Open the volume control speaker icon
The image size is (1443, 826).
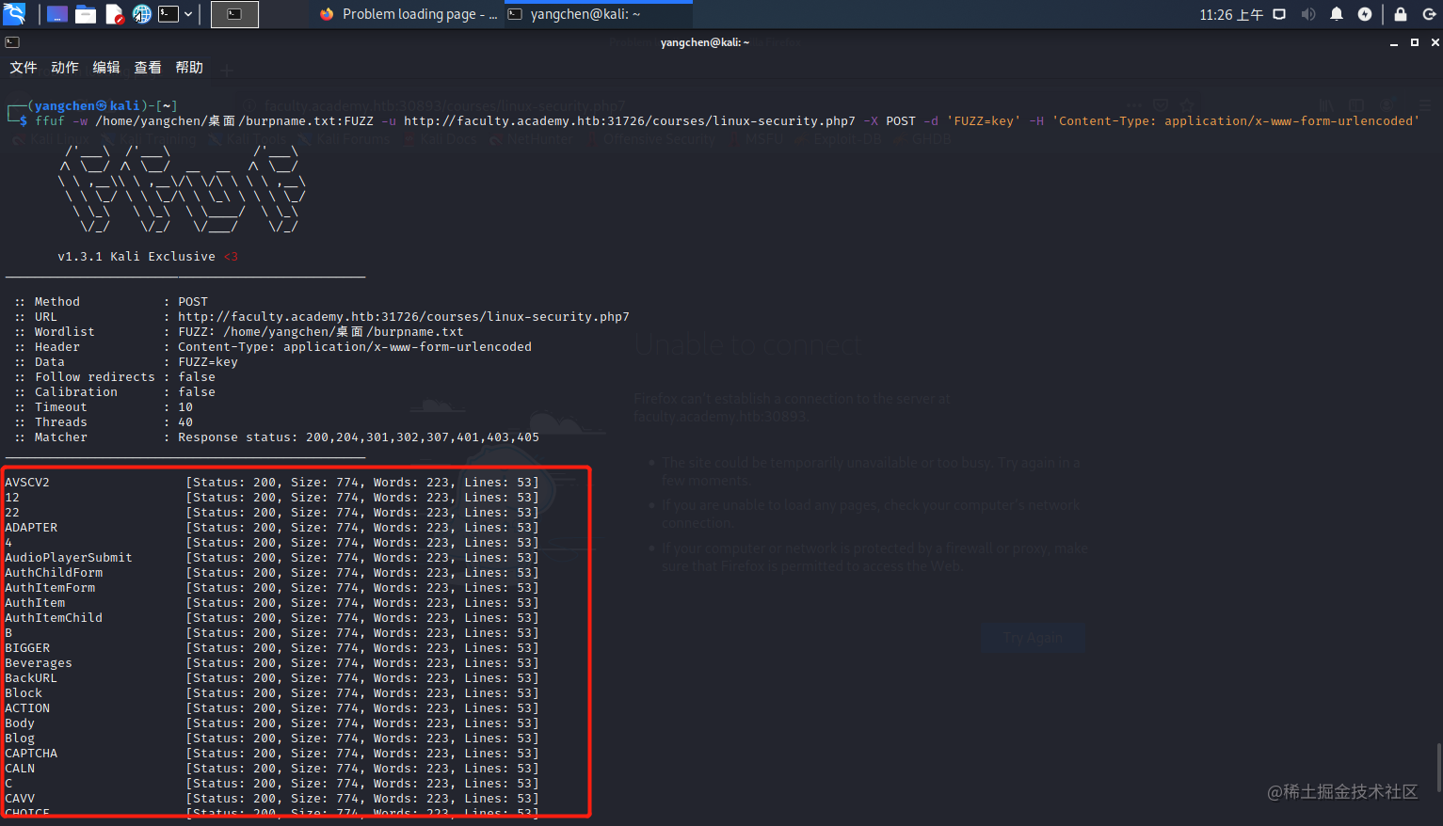click(x=1308, y=14)
